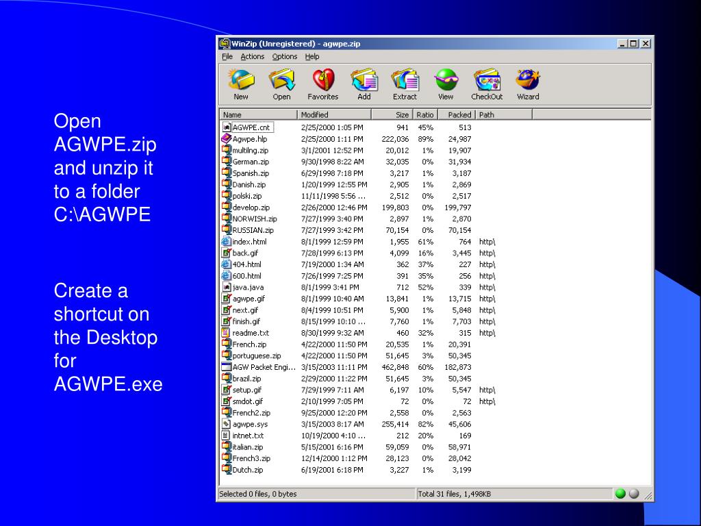The width and height of the screenshot is (701, 526).
Task: Select the finish.gif file name
Action: [246, 321]
